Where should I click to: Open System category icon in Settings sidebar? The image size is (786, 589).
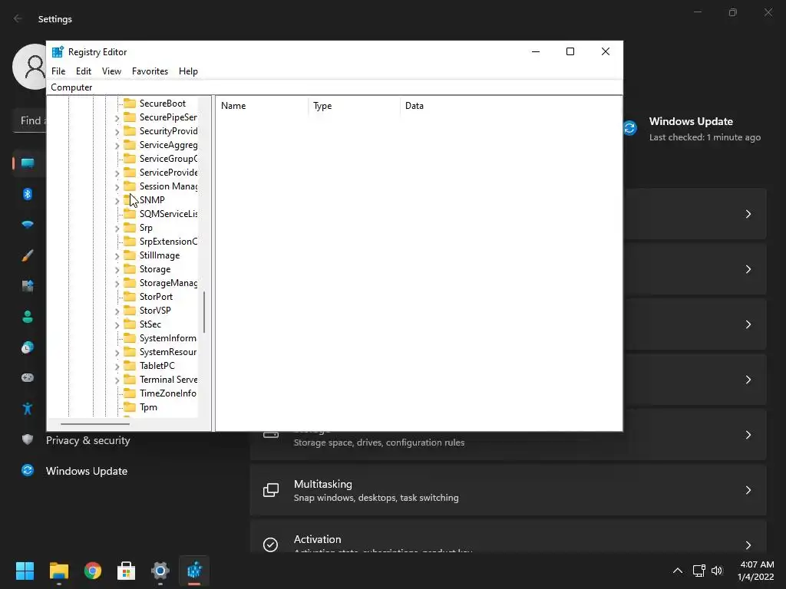click(28, 163)
